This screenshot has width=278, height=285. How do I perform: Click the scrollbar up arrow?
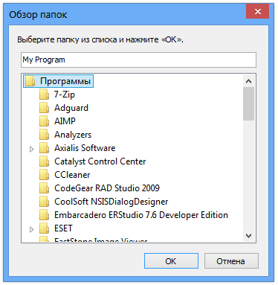tap(248, 81)
